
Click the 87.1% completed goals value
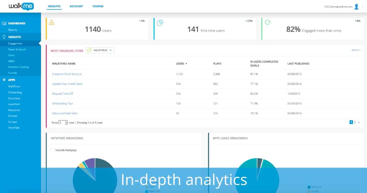coord(254,74)
